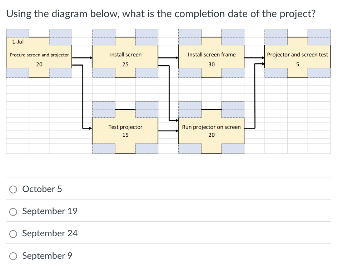This screenshot has height=267, width=338.
Task: Select the Install screen node
Action: [x=125, y=55]
